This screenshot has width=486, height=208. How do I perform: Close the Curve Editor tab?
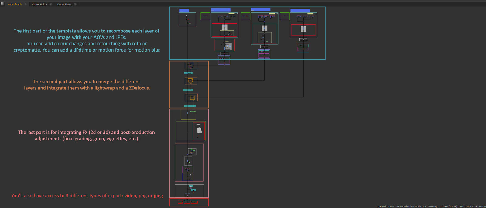coord(51,4)
